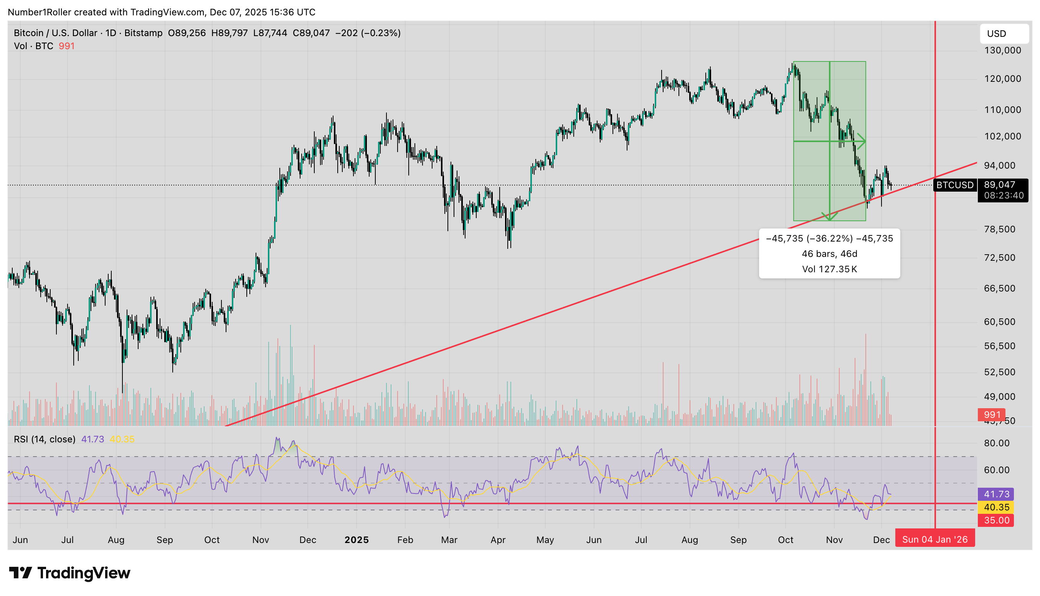The height and width of the screenshot is (596, 1040).
Task: Click the 2025 year label on the time axis
Action: (357, 540)
